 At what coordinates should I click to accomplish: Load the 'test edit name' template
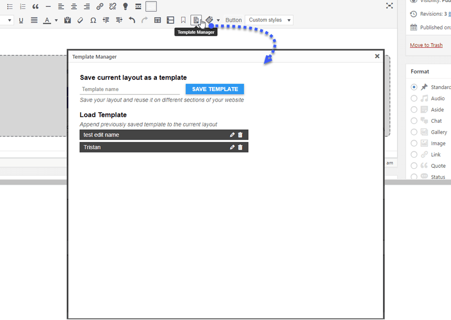coord(147,135)
